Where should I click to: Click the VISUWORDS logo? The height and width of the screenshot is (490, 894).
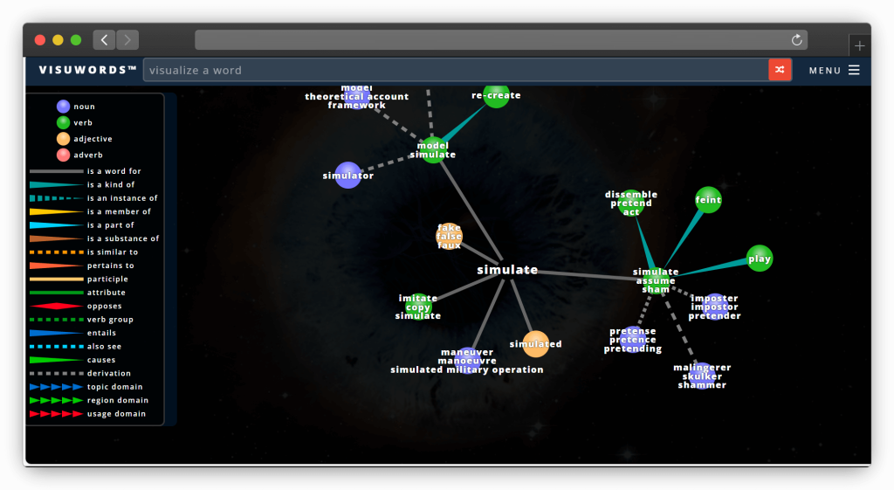[x=88, y=70]
